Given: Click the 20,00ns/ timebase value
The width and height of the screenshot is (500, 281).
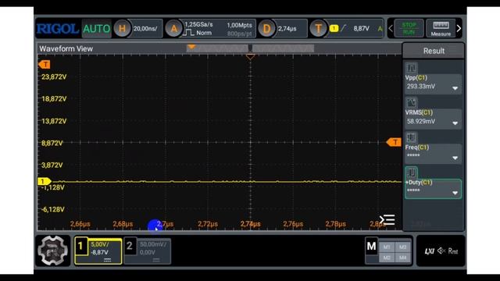Looking at the screenshot, I should point(145,29).
